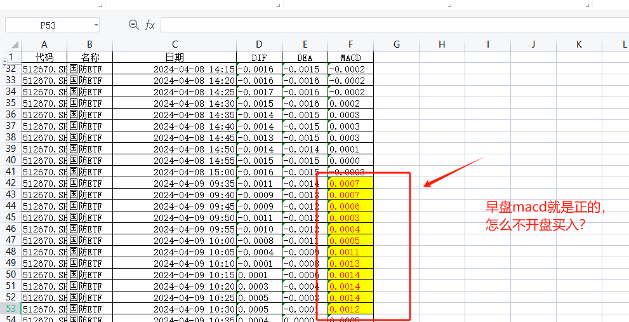Select yellow MACD cell in row 42
This screenshot has height=322, width=629.
pos(350,183)
